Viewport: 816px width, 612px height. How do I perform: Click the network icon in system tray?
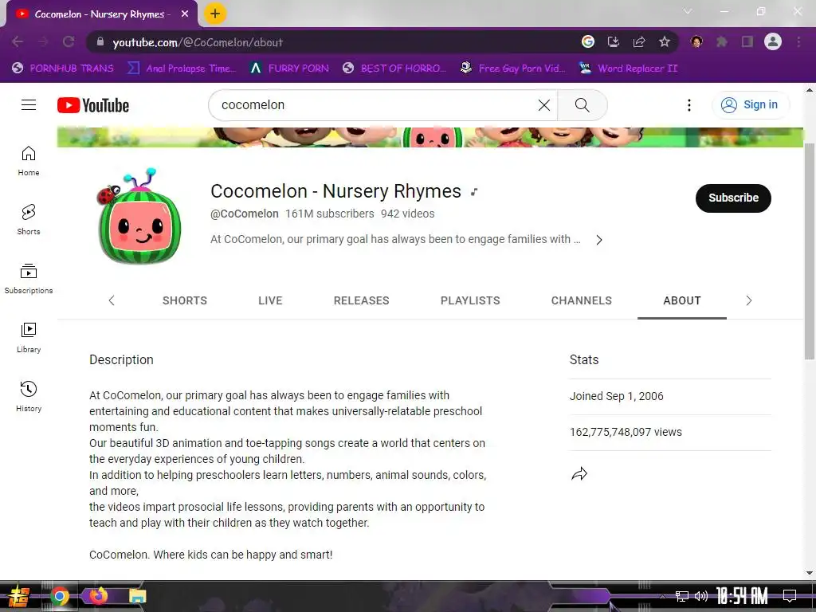[x=682, y=596]
